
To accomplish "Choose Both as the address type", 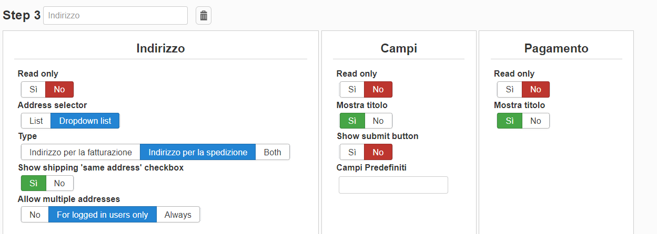I will click(x=272, y=152).
